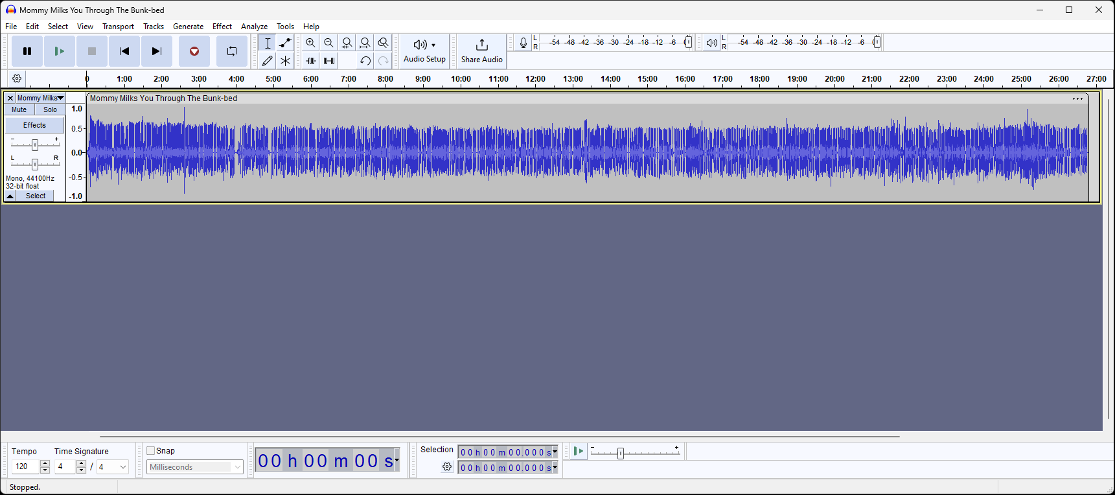Screen dimensions: 1115x495
Task: Click the playback meter speaker icon
Action: 712,43
